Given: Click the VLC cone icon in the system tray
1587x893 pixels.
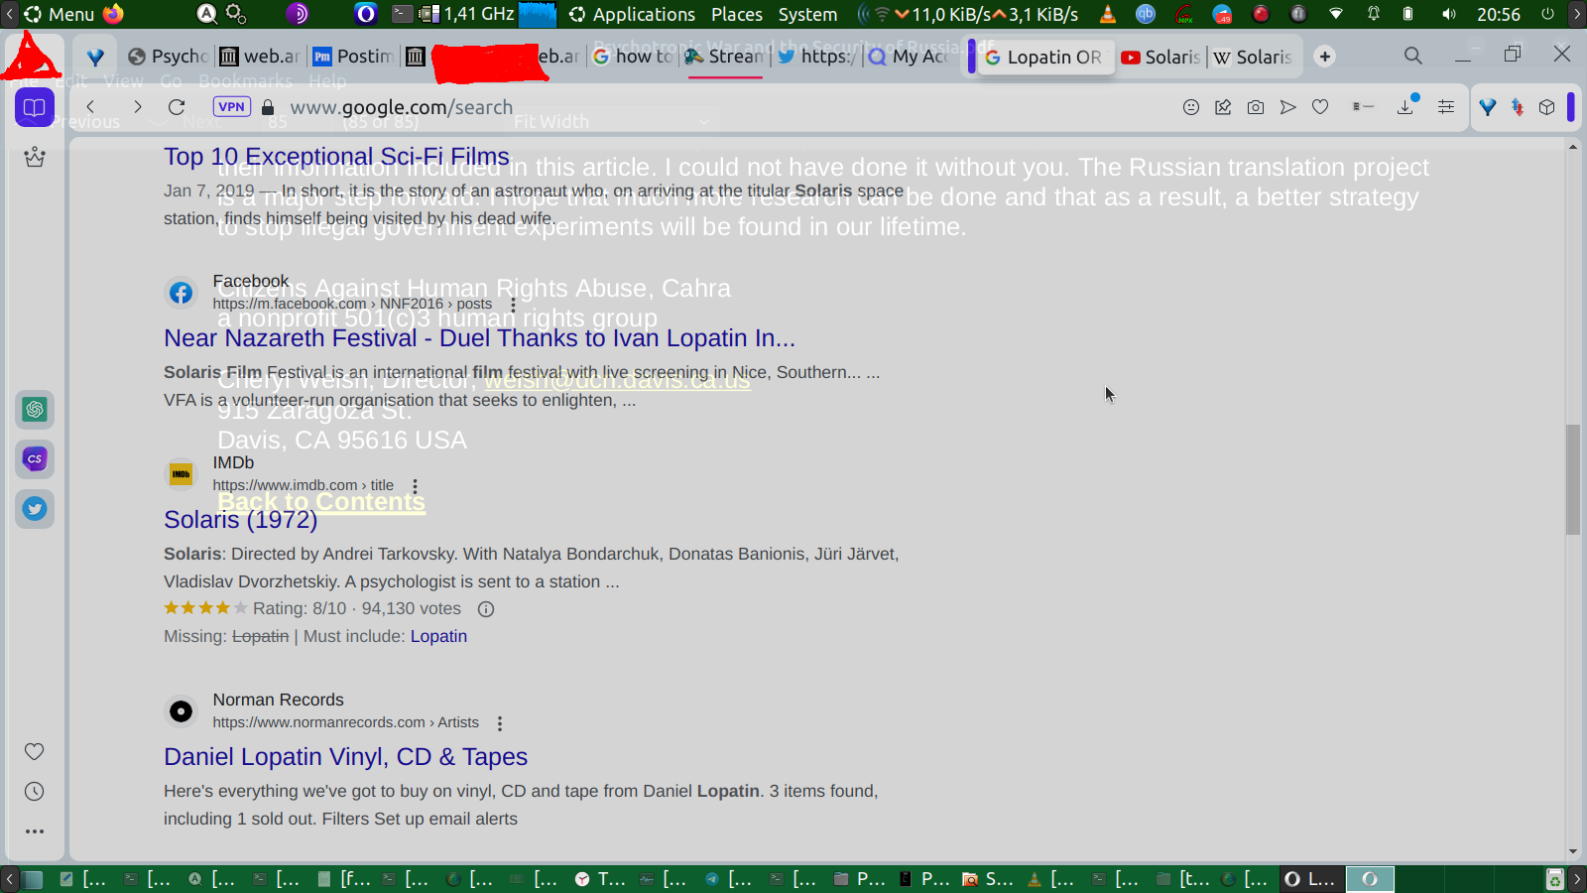Looking at the screenshot, I should tap(1108, 14).
